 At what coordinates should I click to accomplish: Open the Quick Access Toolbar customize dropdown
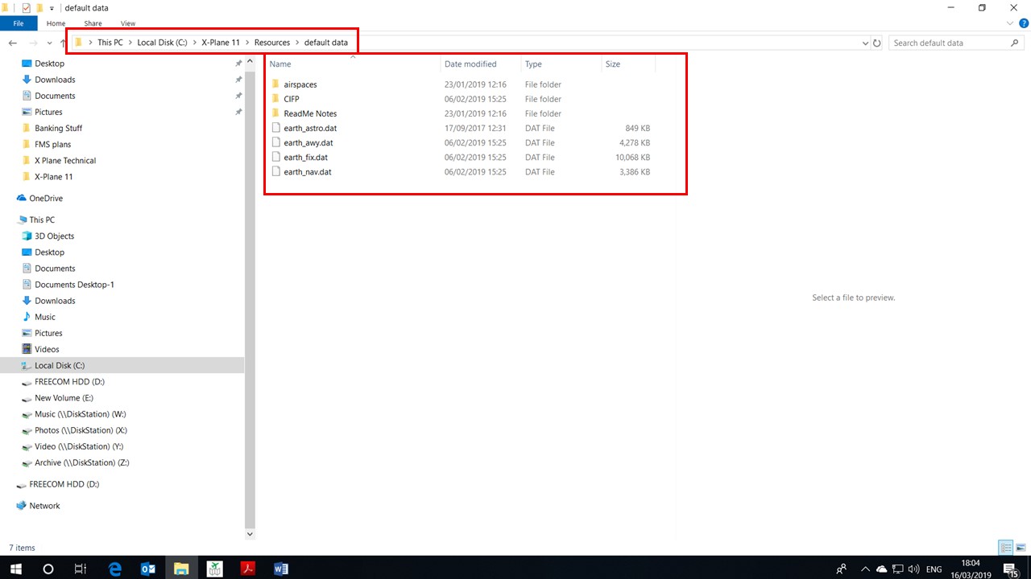52,8
